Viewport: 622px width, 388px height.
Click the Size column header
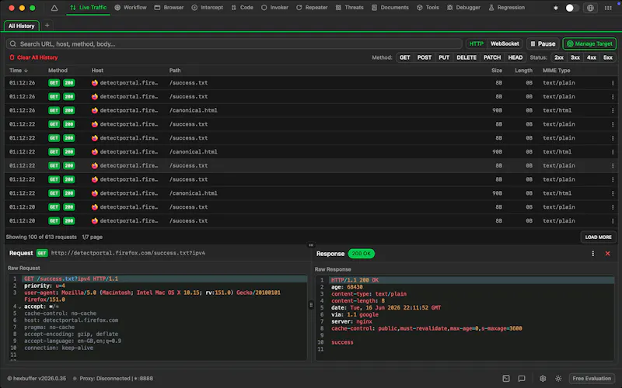[x=497, y=71]
